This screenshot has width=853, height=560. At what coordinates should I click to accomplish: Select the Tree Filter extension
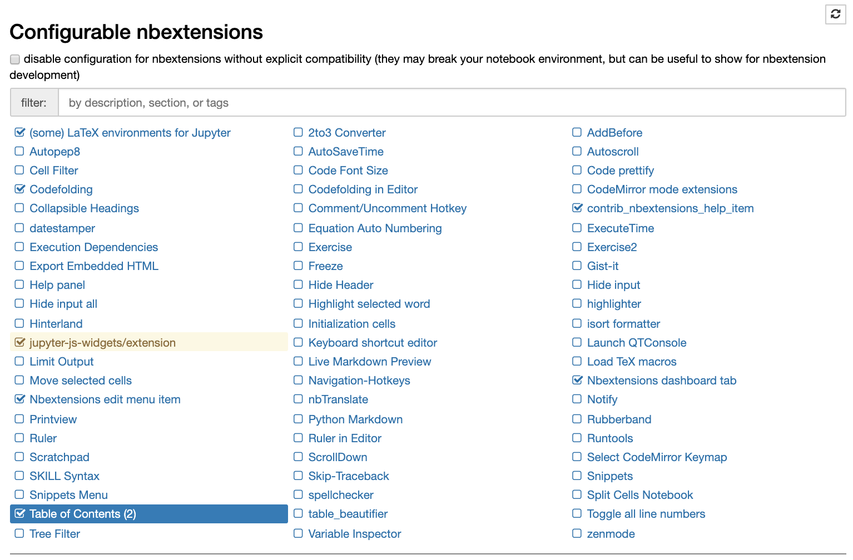pyautogui.click(x=55, y=534)
